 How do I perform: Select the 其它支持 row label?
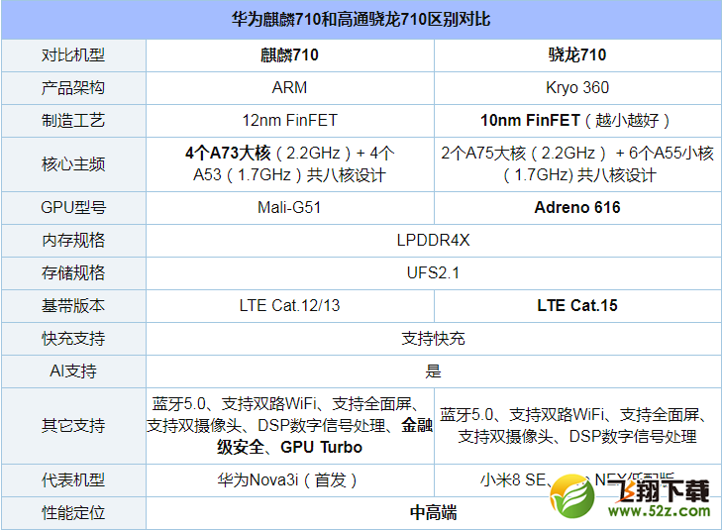click(73, 425)
